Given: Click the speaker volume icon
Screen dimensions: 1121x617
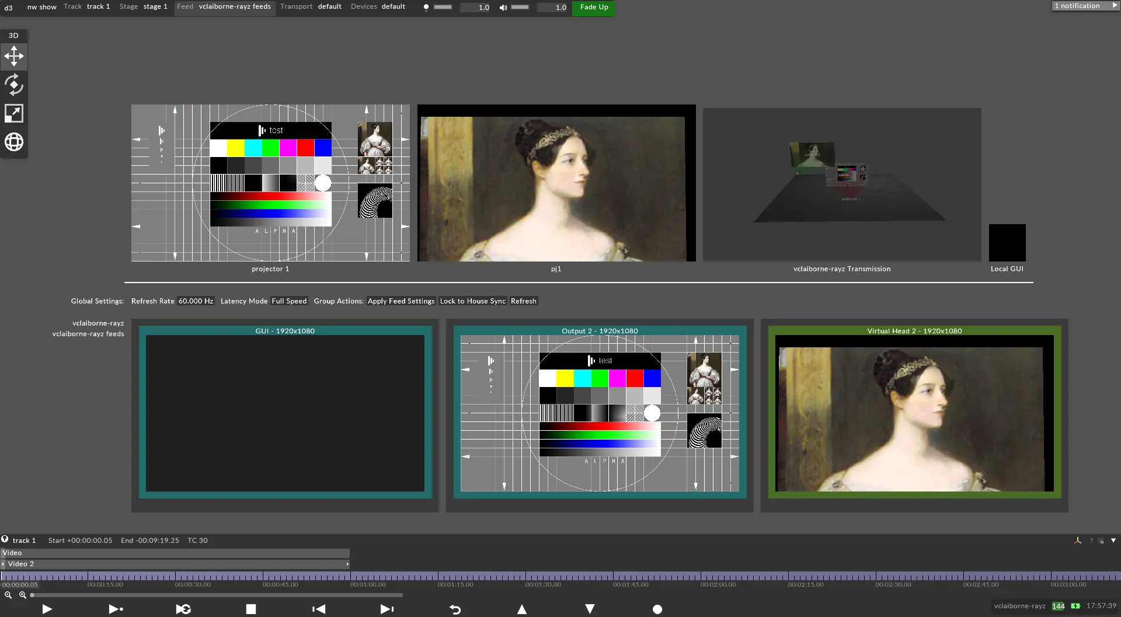Looking at the screenshot, I should [x=503, y=8].
